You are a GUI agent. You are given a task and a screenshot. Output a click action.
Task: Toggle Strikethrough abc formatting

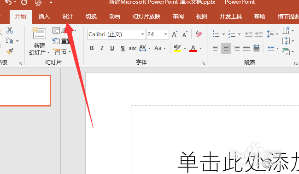pos(133,49)
